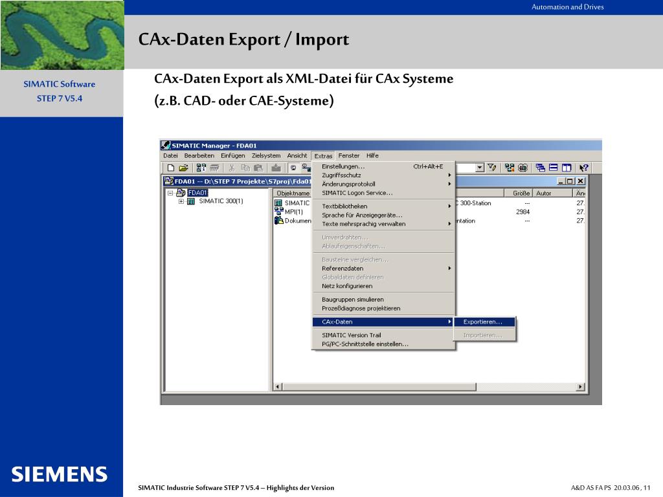Choose Exportieren... in CAx-Daten submenu
663x497 pixels.
484,322
